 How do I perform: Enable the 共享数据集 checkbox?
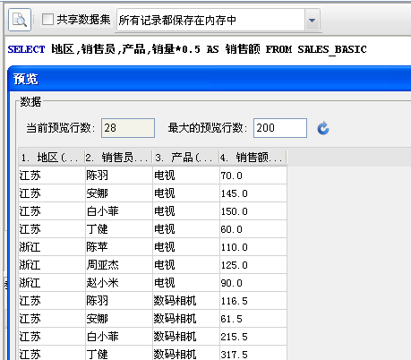pyautogui.click(x=47, y=20)
